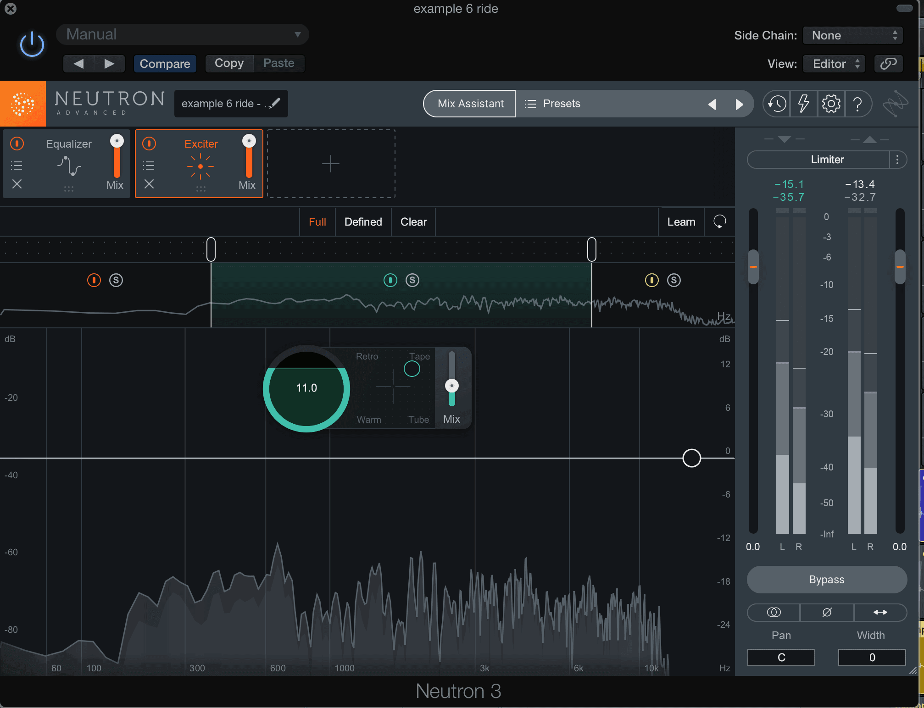
Task: Select the low-mid crossover handle
Action: pyautogui.click(x=211, y=249)
